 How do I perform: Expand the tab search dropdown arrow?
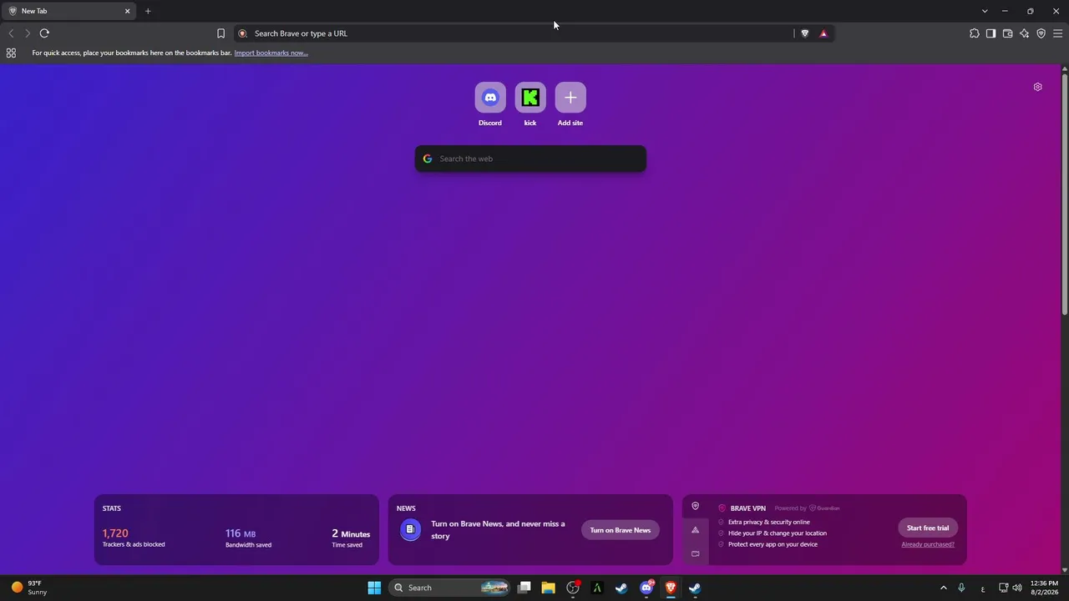[985, 11]
